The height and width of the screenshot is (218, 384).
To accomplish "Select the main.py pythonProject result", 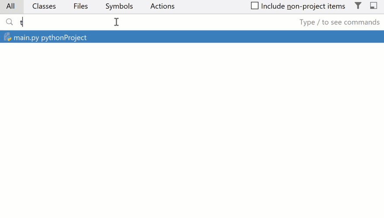I will point(192,37).
